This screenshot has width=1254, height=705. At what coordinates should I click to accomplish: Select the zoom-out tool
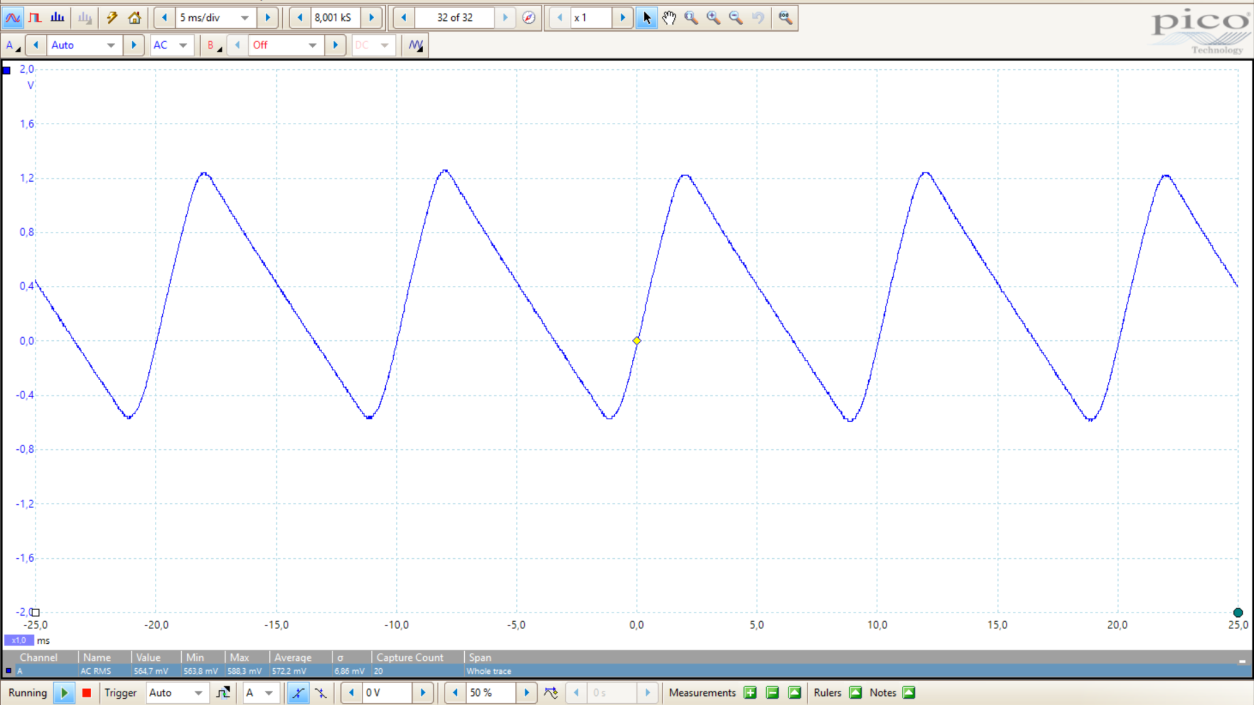pos(736,18)
